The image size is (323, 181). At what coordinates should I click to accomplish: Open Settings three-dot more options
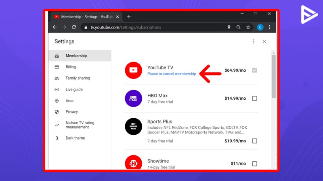pos(254,41)
